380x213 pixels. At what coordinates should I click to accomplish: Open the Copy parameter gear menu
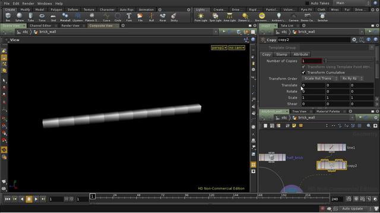pyautogui.click(x=354, y=40)
